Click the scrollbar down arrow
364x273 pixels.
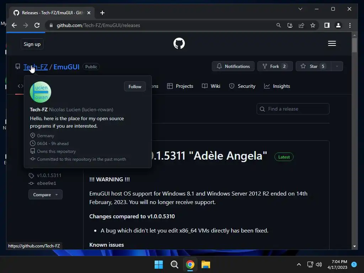click(x=354, y=246)
